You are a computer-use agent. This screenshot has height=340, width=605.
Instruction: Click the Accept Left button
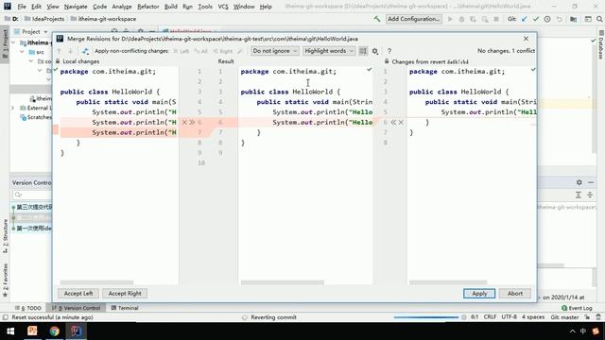[78, 294]
